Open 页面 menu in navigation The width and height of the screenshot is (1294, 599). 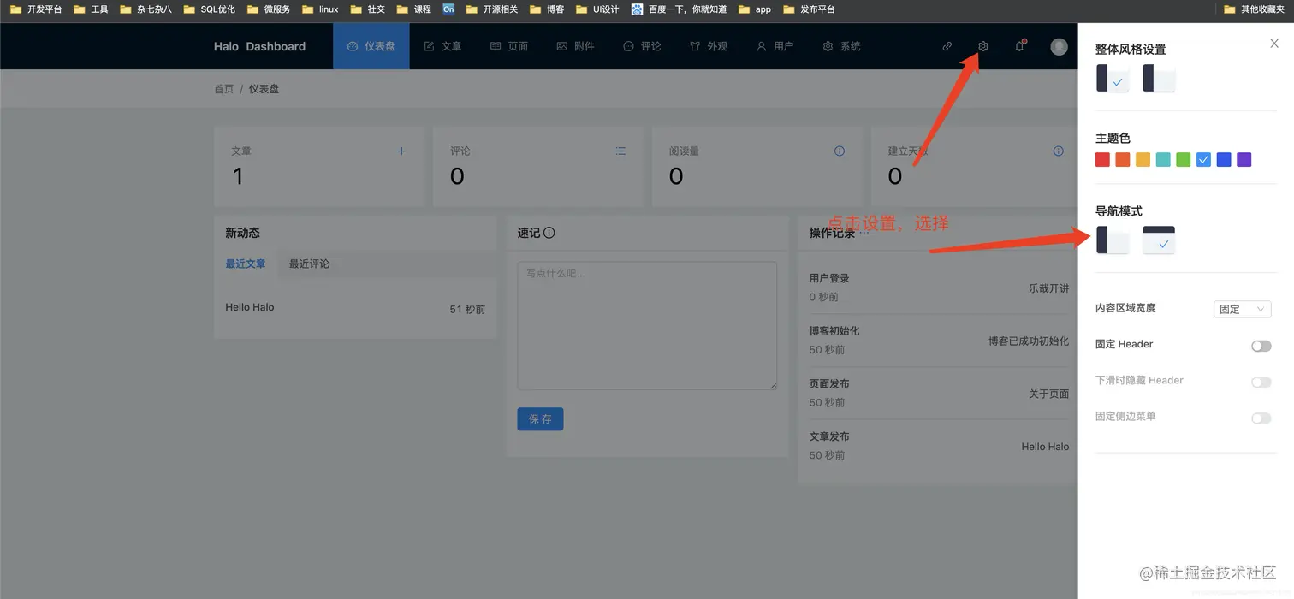click(x=509, y=46)
